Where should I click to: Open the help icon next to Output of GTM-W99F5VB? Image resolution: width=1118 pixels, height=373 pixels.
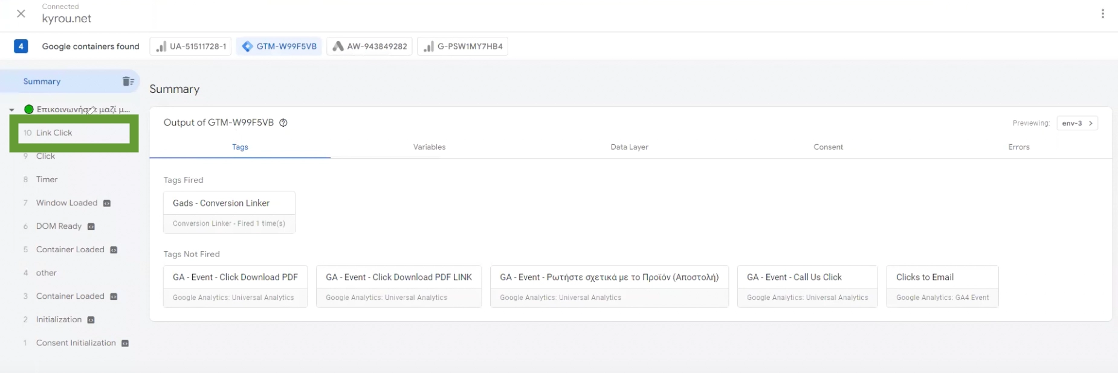point(283,123)
